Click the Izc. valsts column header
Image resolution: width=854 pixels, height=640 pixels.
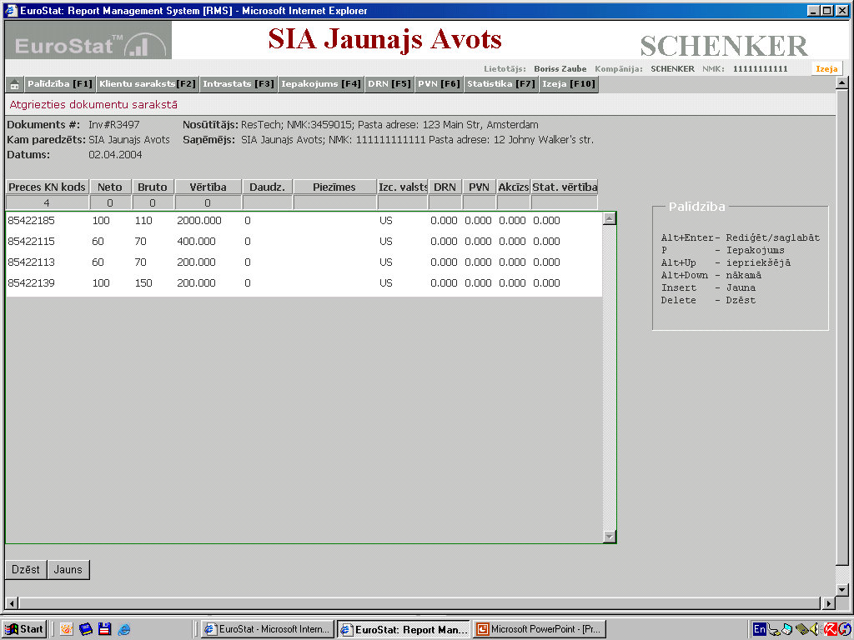[403, 187]
